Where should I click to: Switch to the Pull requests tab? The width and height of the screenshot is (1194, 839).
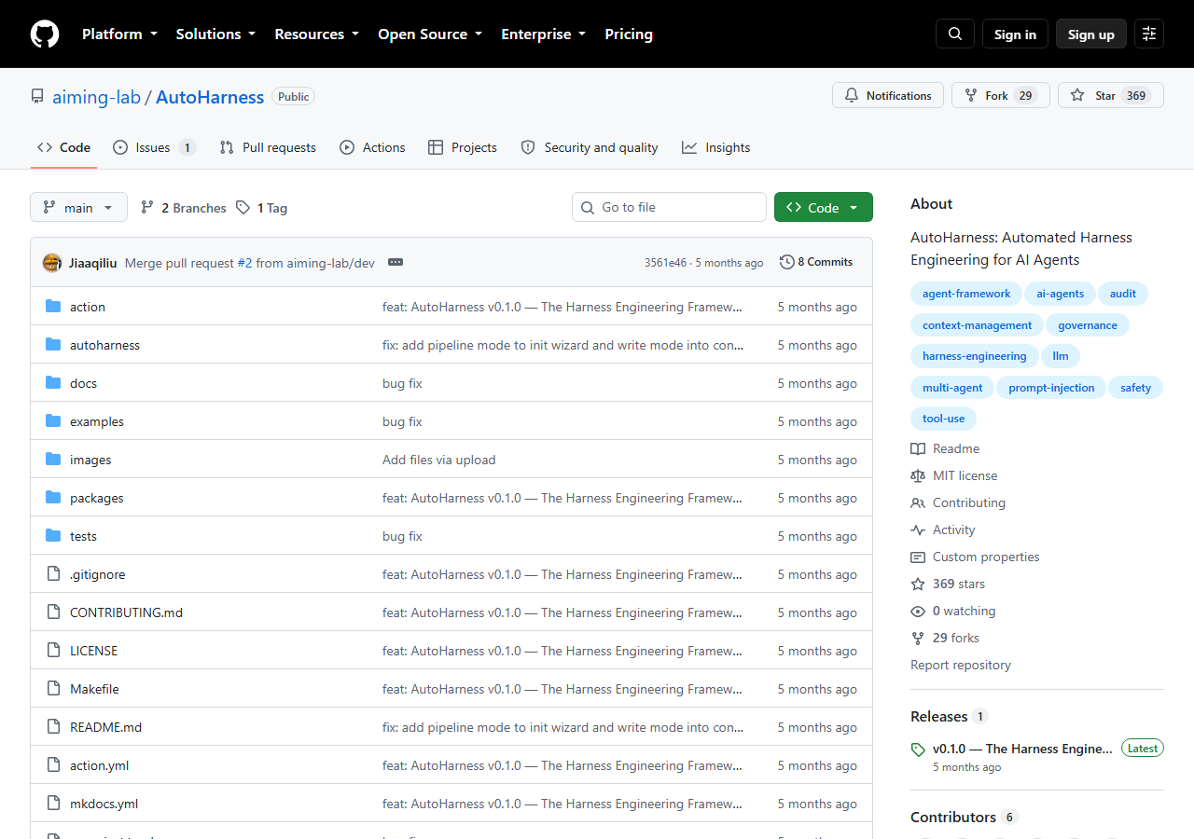pyautogui.click(x=268, y=147)
